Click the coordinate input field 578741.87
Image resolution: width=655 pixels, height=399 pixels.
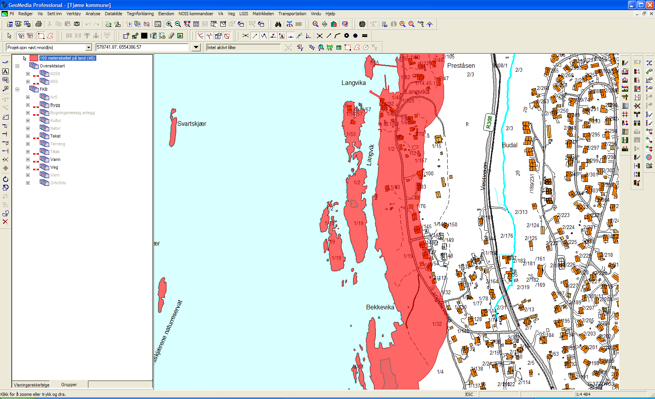click(142, 48)
